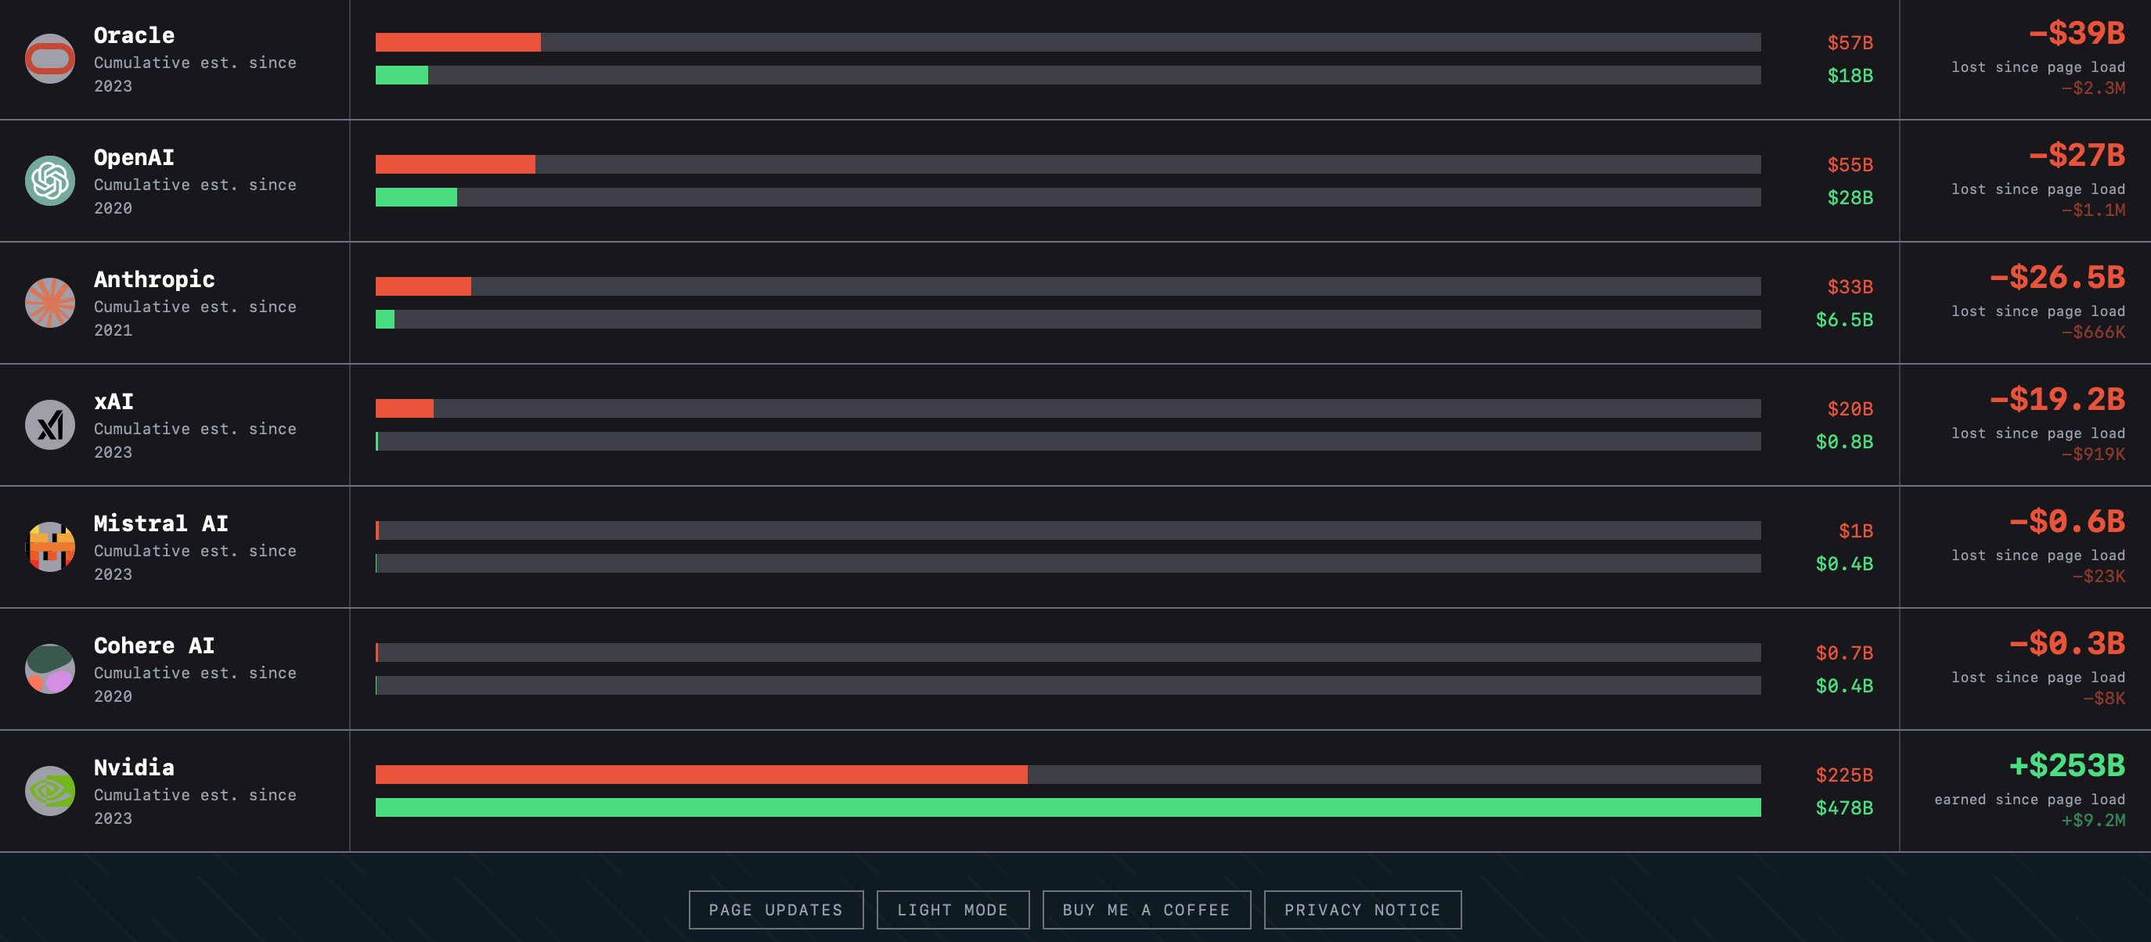Screen dimensions: 2151x942
Task: Click the Mistral AI logo icon
Action: tap(50, 547)
